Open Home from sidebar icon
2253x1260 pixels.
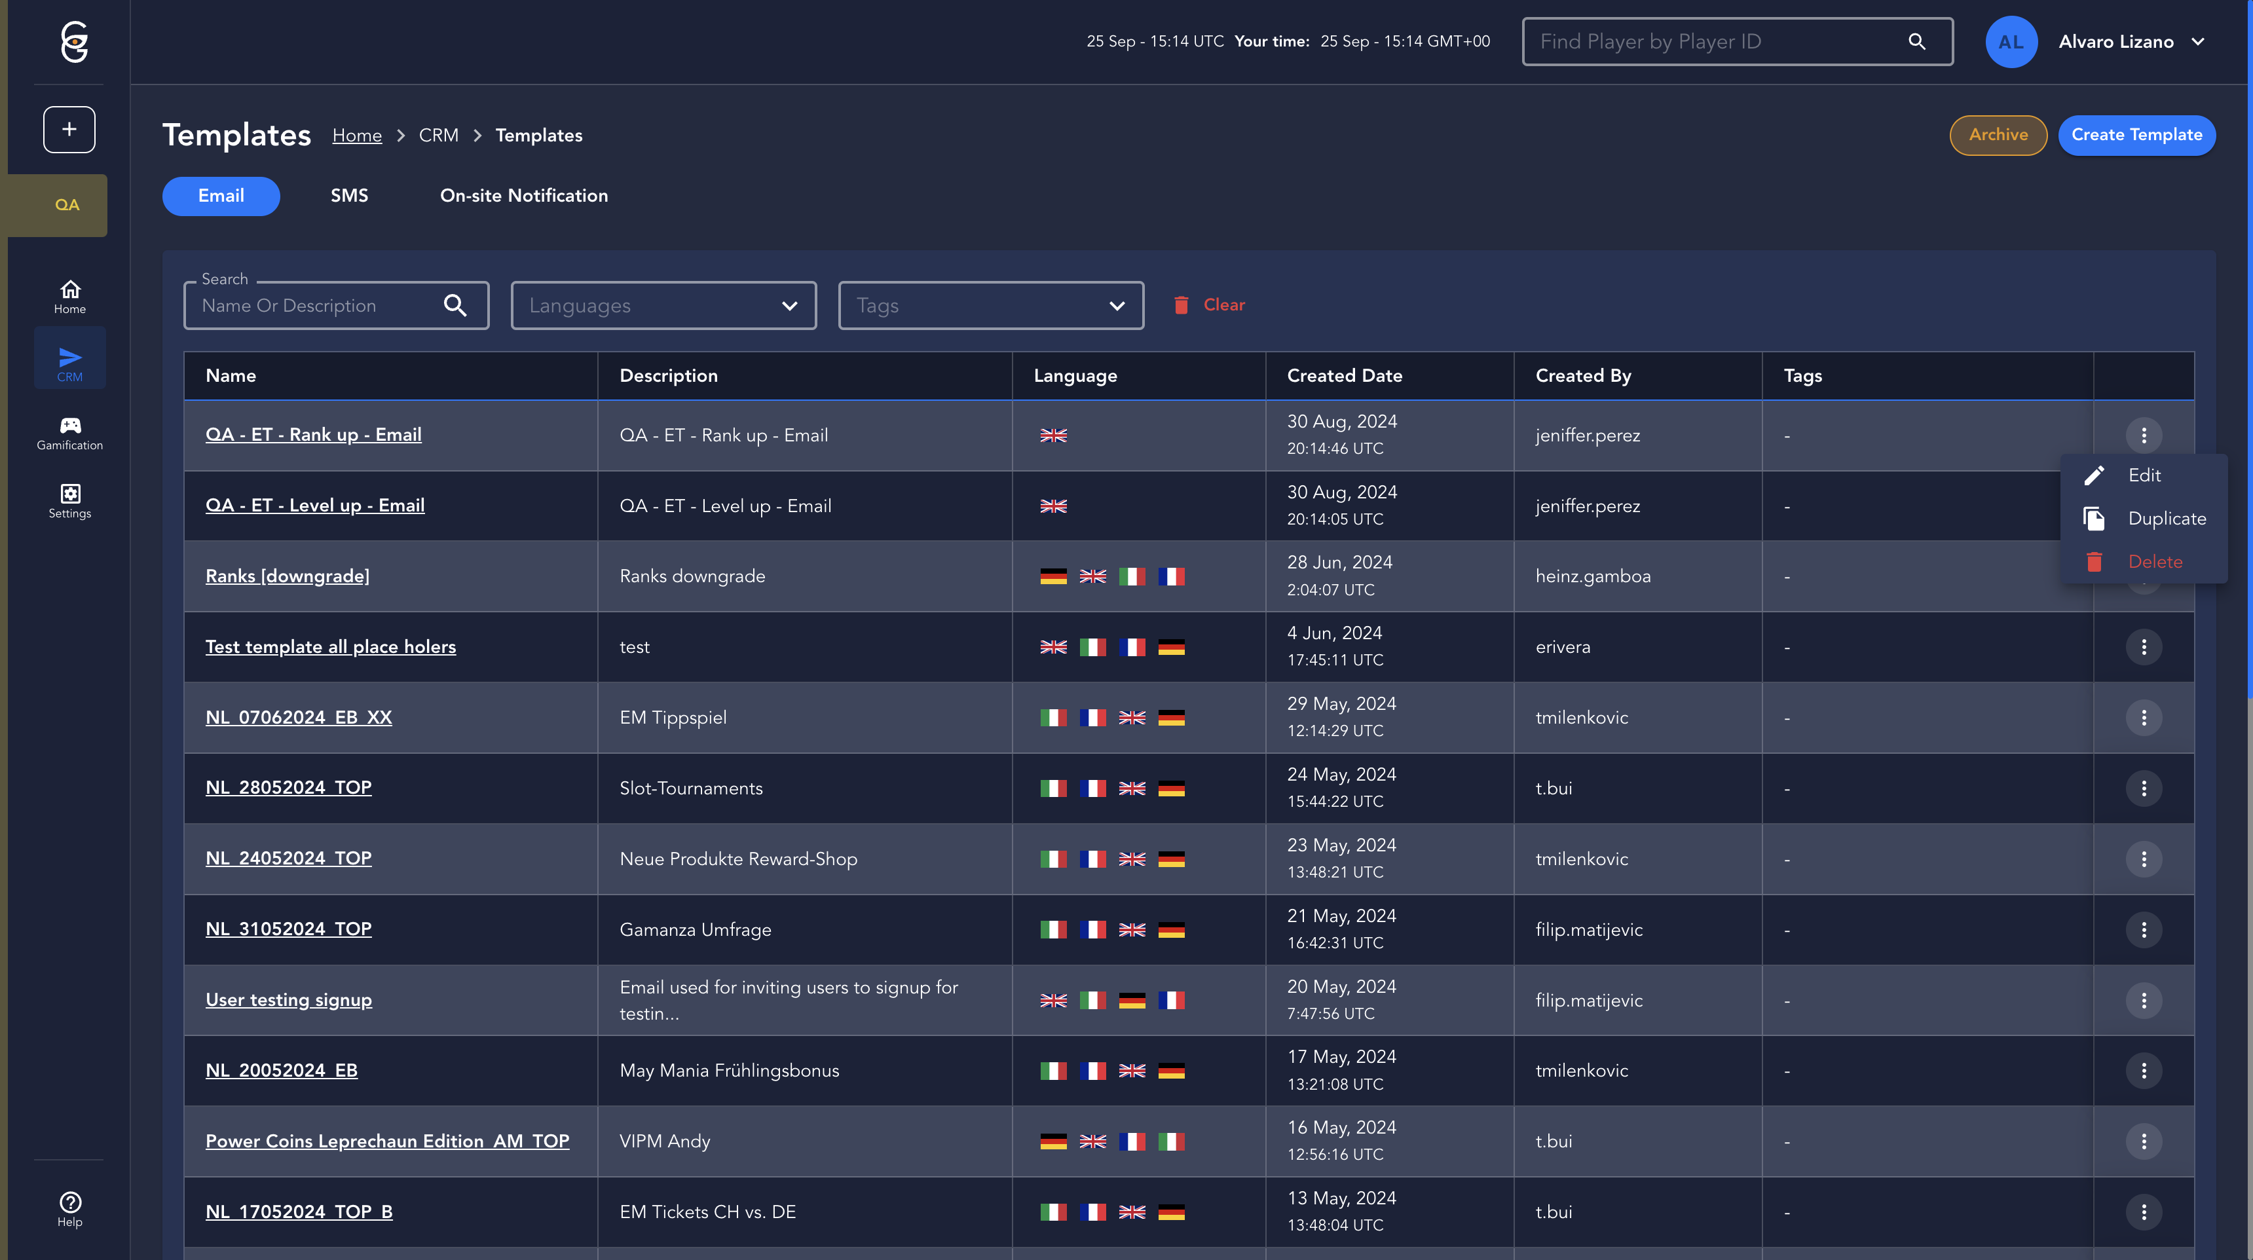tap(70, 297)
